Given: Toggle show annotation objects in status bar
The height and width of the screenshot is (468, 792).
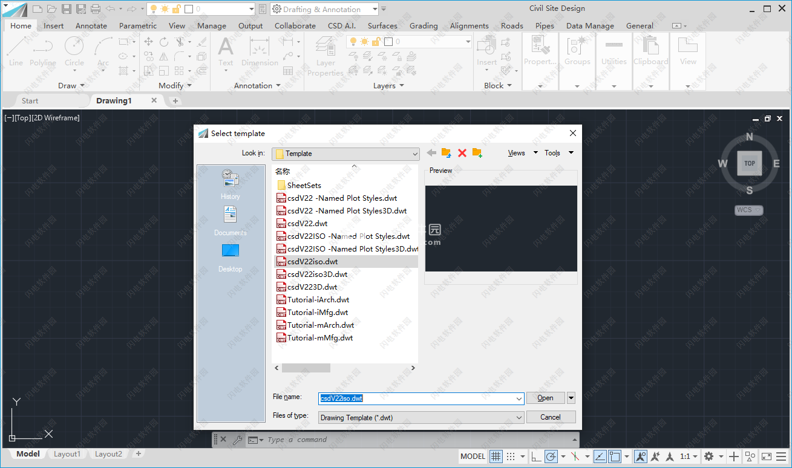Looking at the screenshot, I should [641, 457].
